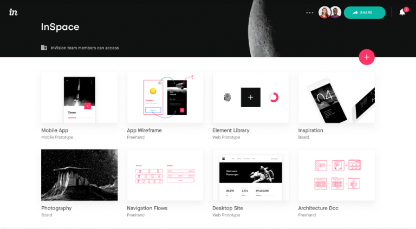The height and width of the screenshot is (229, 416).
Task: Open the Desktop Site prototype thumbnail
Action: (251, 175)
